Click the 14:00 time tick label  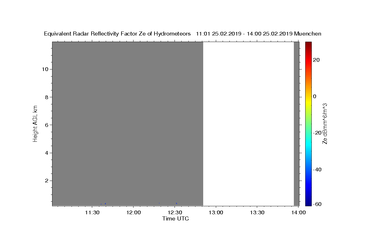[x=298, y=212]
